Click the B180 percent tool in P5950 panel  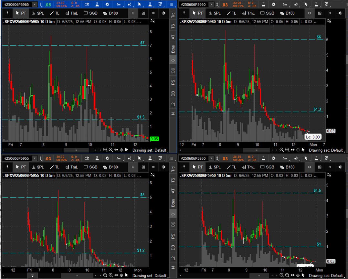coord(287,167)
